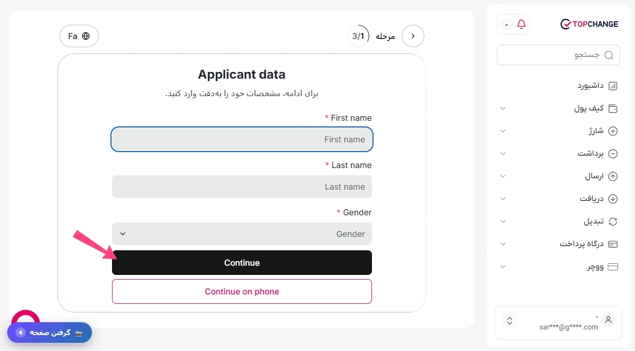Click the charge (شارژ) plus-circle icon
The width and height of the screenshot is (635, 351).
coord(613,131)
